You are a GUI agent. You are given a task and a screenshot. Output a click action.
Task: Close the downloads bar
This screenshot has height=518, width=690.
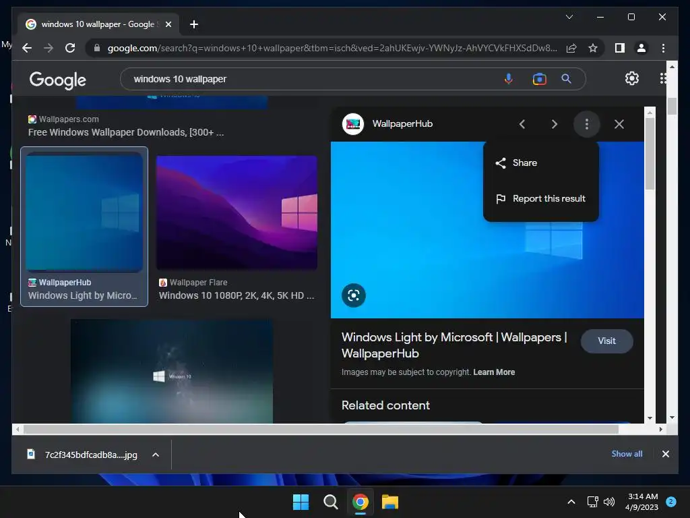tap(665, 454)
